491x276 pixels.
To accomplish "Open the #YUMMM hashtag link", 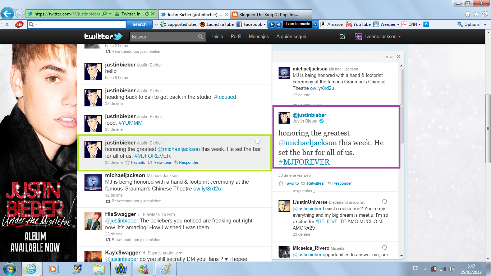I will coord(130,123).
